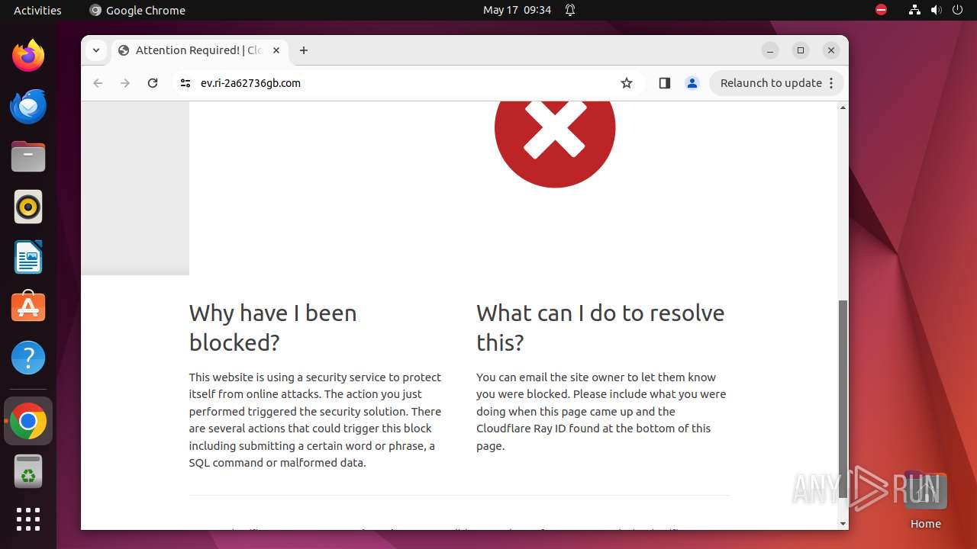This screenshot has width=977, height=549.
Task: Click heading Why have I been blocked?
Action: (x=272, y=328)
